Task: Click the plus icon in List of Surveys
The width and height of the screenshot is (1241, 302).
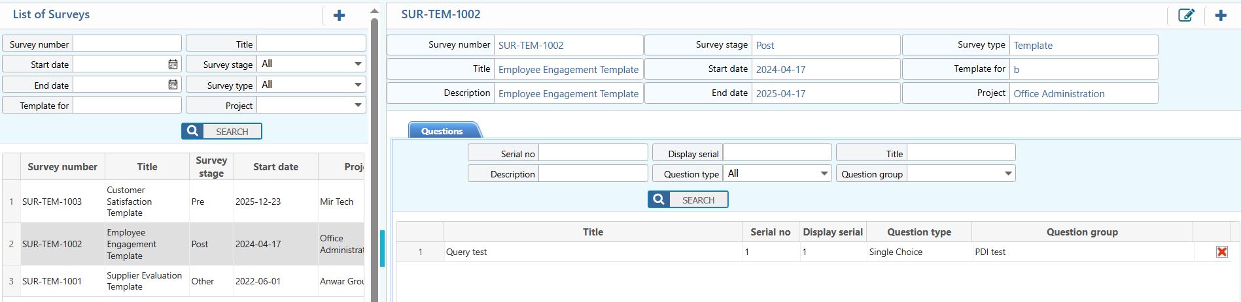Action: (339, 16)
